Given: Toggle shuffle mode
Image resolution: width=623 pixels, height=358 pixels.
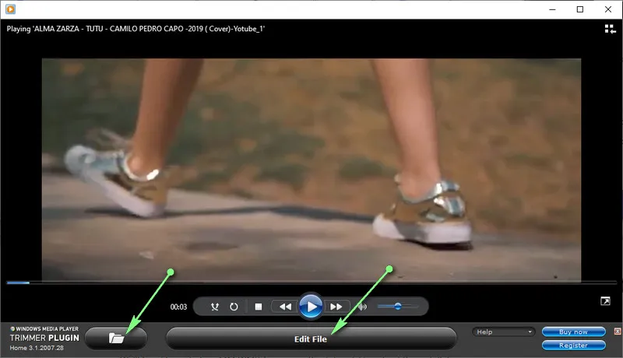Looking at the screenshot, I should coord(216,307).
